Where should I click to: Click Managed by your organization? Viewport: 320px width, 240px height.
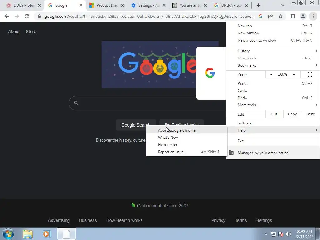pyautogui.click(x=273, y=152)
